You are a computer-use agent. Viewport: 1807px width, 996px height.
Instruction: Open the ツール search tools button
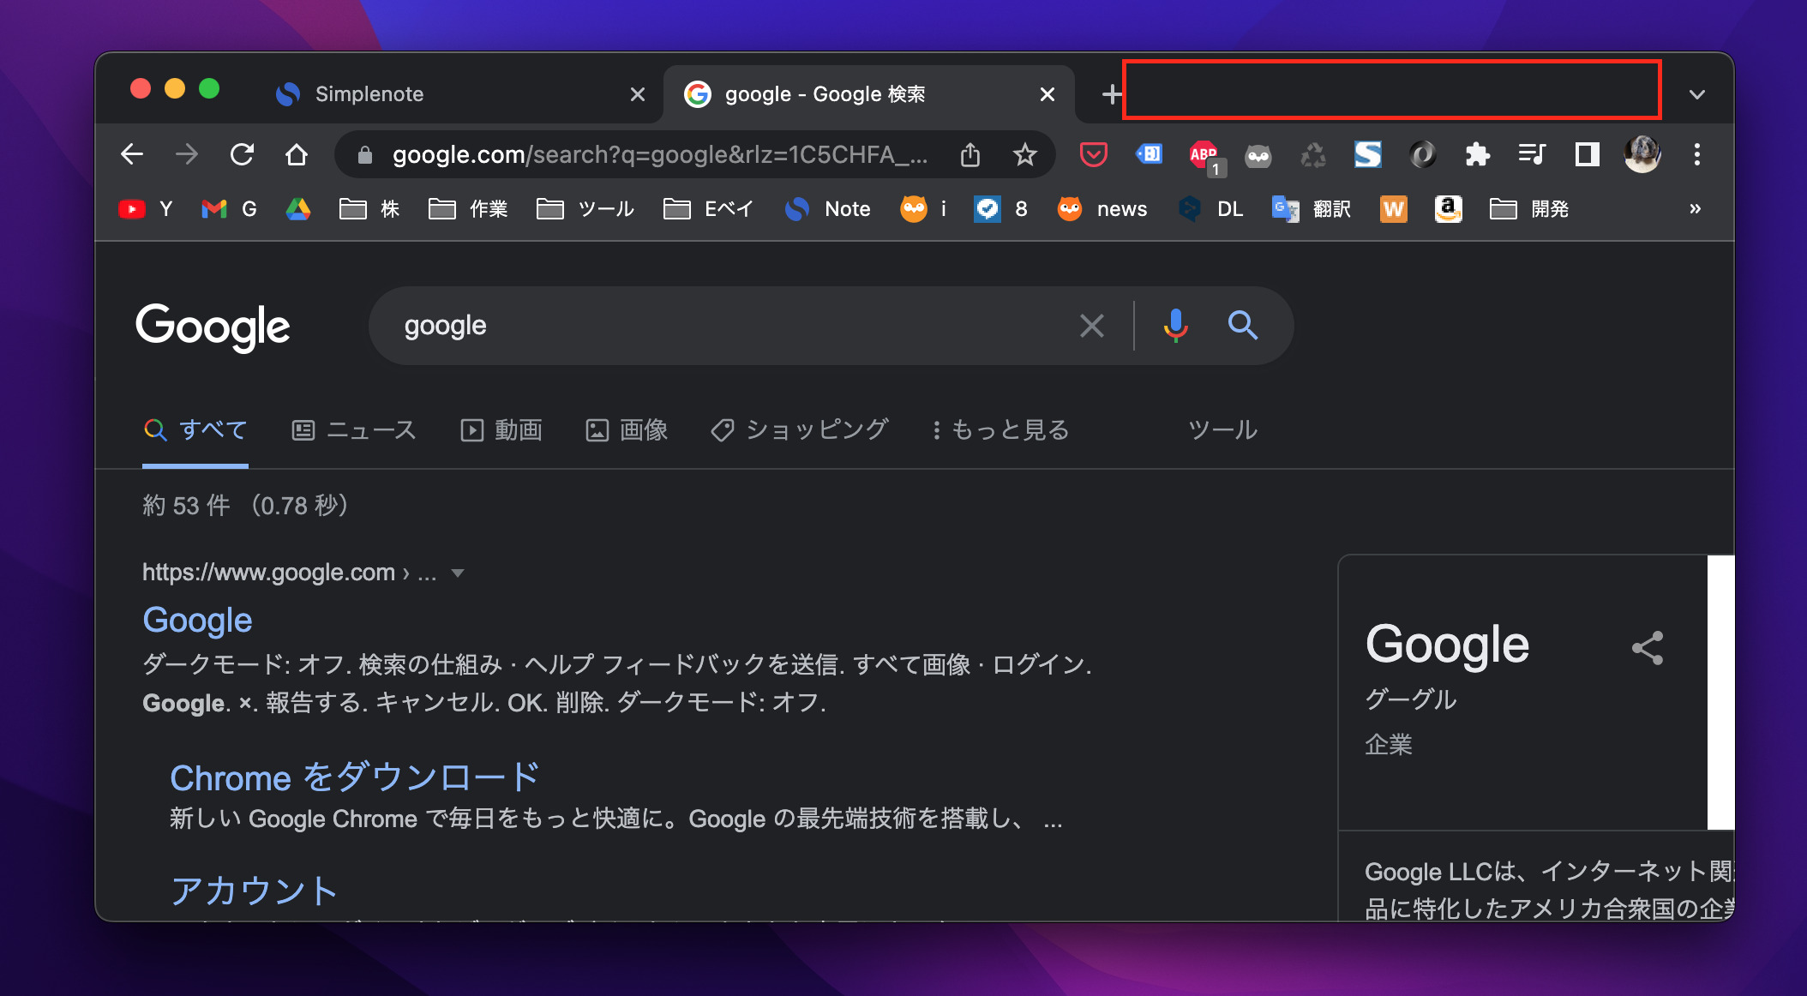(x=1222, y=430)
